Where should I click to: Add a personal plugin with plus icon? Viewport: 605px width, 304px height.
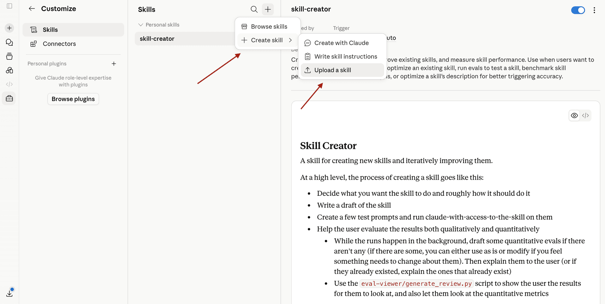(x=114, y=64)
